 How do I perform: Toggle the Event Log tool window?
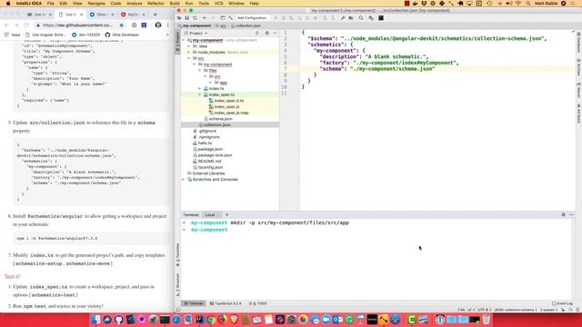(562, 303)
